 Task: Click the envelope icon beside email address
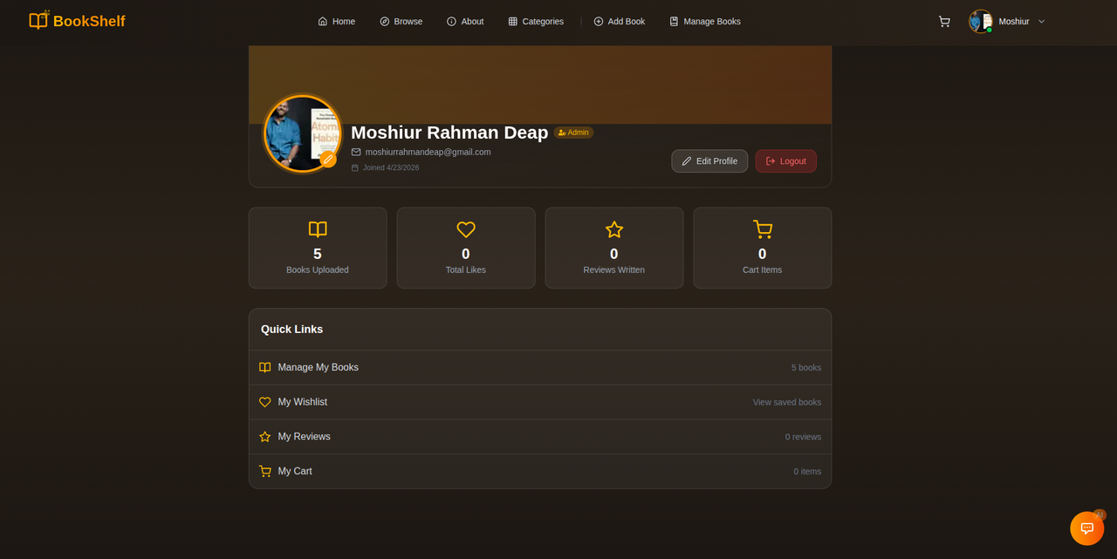tap(356, 152)
